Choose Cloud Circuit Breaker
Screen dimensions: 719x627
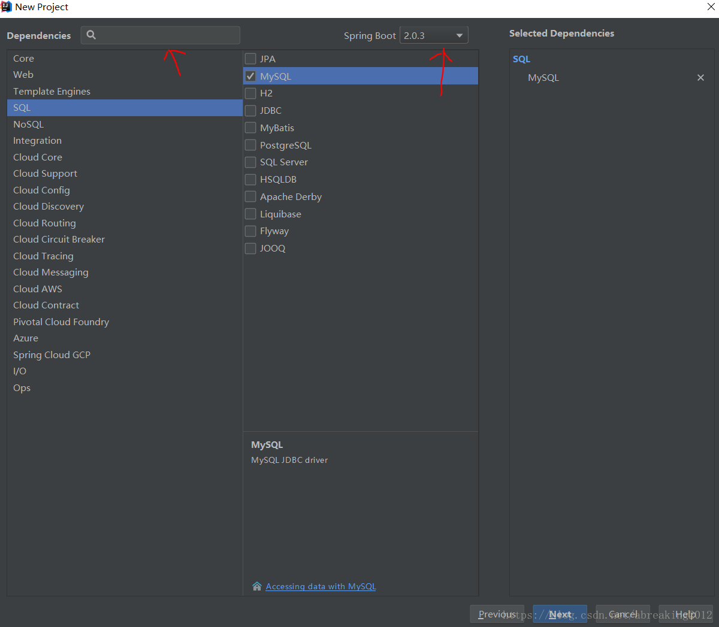125,240
